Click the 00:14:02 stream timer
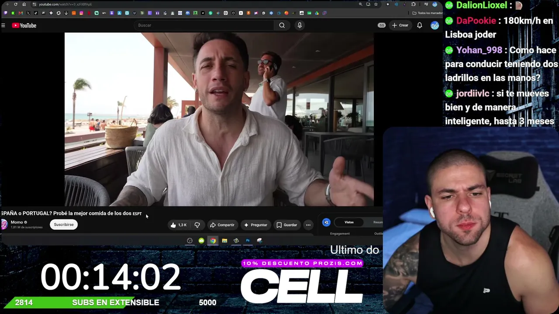Screen dimensions: 559x314 110,277
